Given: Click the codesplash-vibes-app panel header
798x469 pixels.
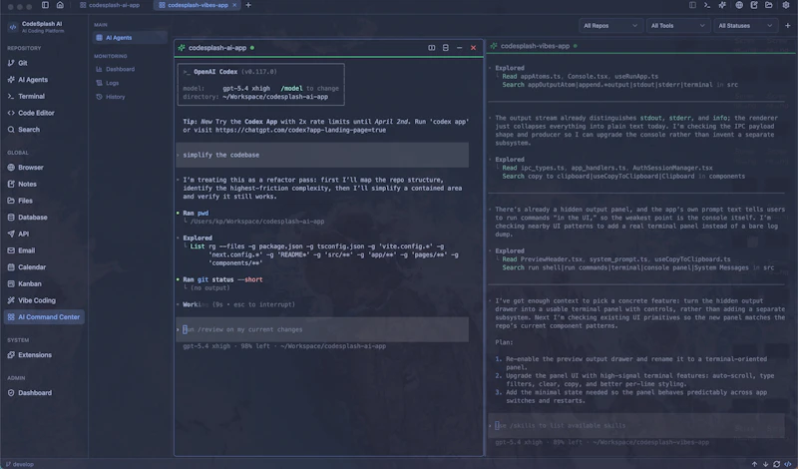Looking at the screenshot, I should click(640, 46).
